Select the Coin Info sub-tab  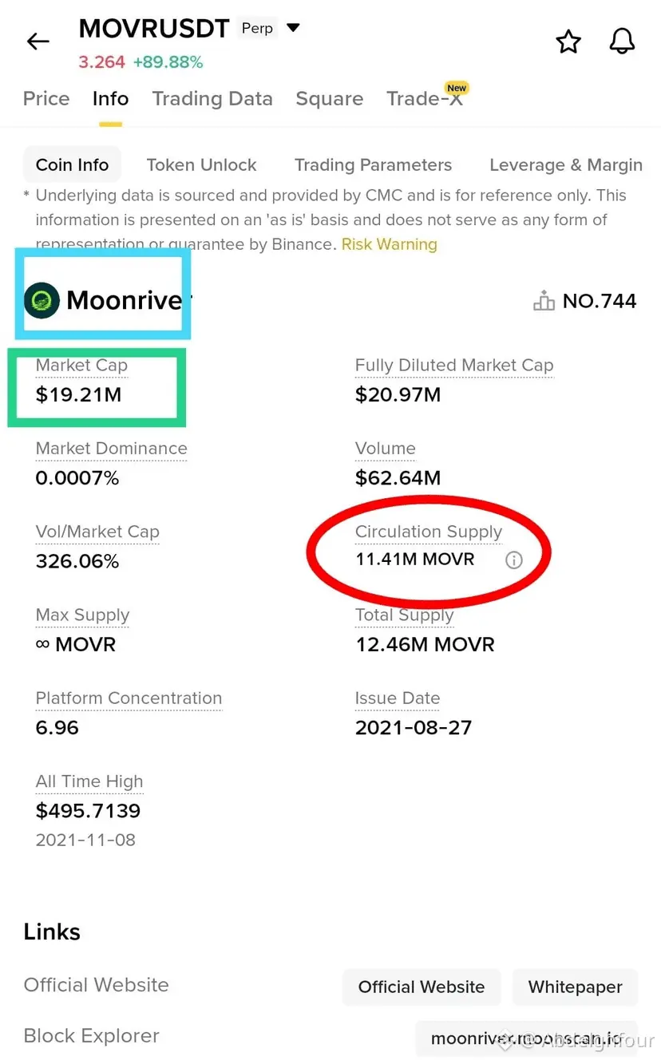point(72,165)
